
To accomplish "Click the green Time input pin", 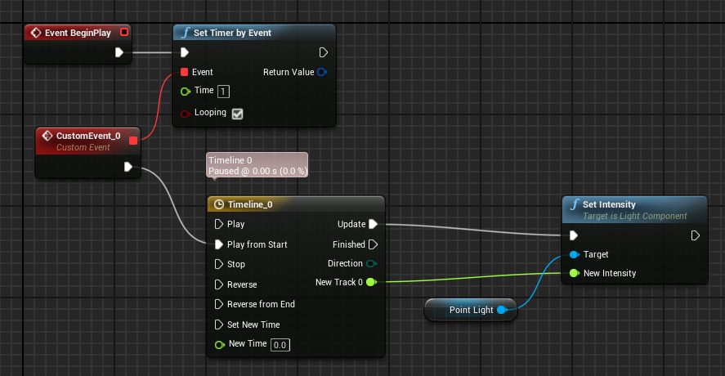I will 186,91.
